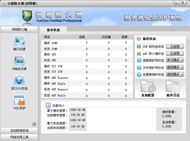Toggle ARP 防火墙状态 已启用 button
Image resolution: width=190 pixels, height=141 pixels.
(175, 53)
